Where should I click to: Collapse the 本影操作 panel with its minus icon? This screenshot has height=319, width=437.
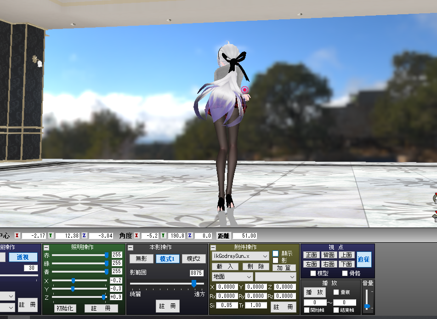tap(131, 248)
